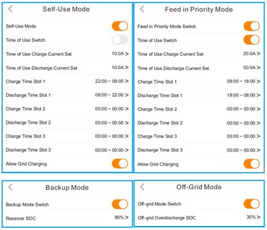Image resolution: width=267 pixels, height=230 pixels.
Task: Disable Allow Grid Charging in Feed in Priority Mode
Action: 252,163
